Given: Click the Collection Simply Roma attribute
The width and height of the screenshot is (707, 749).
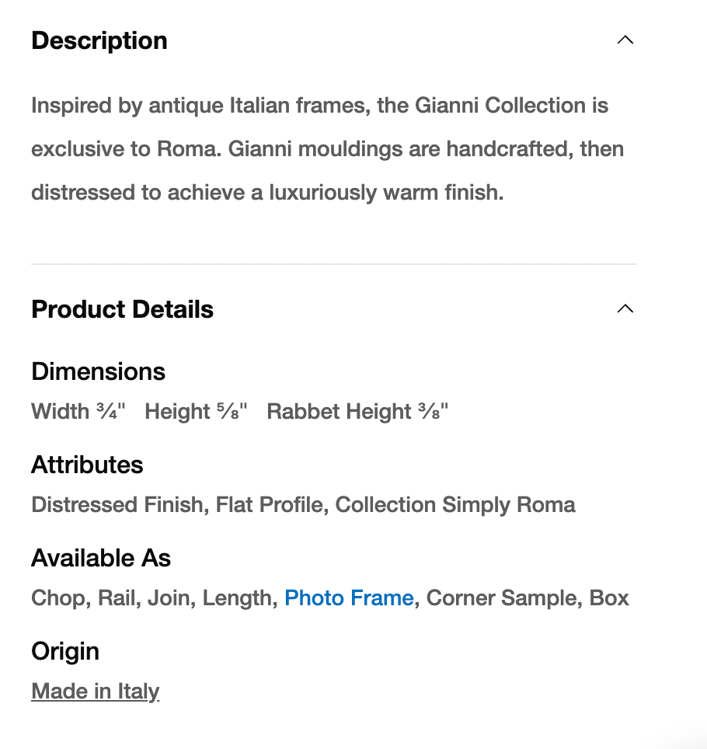Looking at the screenshot, I should coord(455,505).
